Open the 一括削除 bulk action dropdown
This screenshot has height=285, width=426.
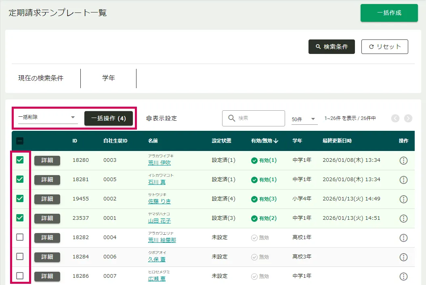(47, 118)
